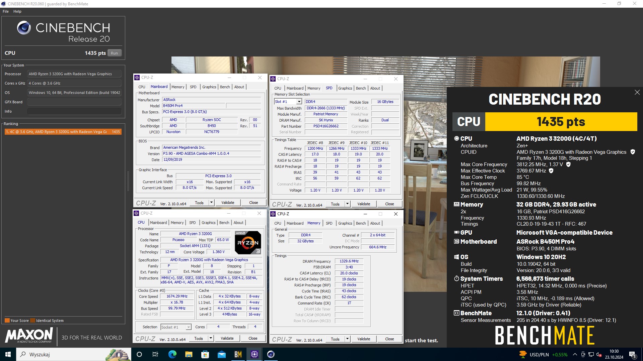
Task: Click the CPU chip icon in BenchMate panel
Action: (x=456, y=138)
